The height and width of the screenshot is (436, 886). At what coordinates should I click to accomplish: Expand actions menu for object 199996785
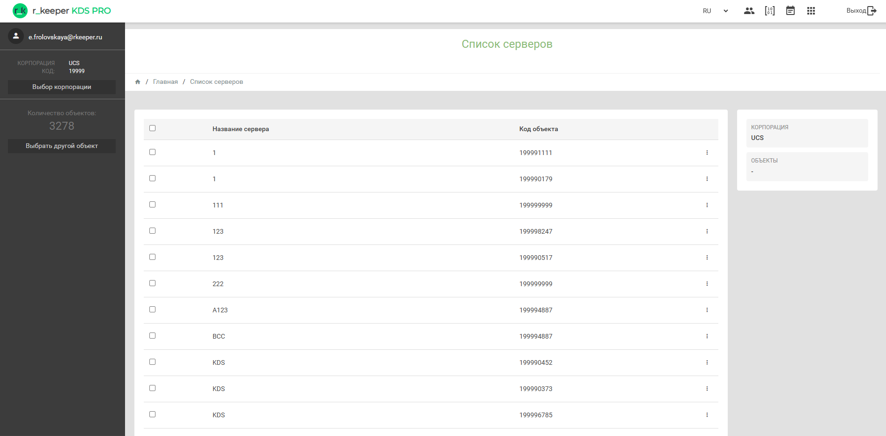[707, 415]
